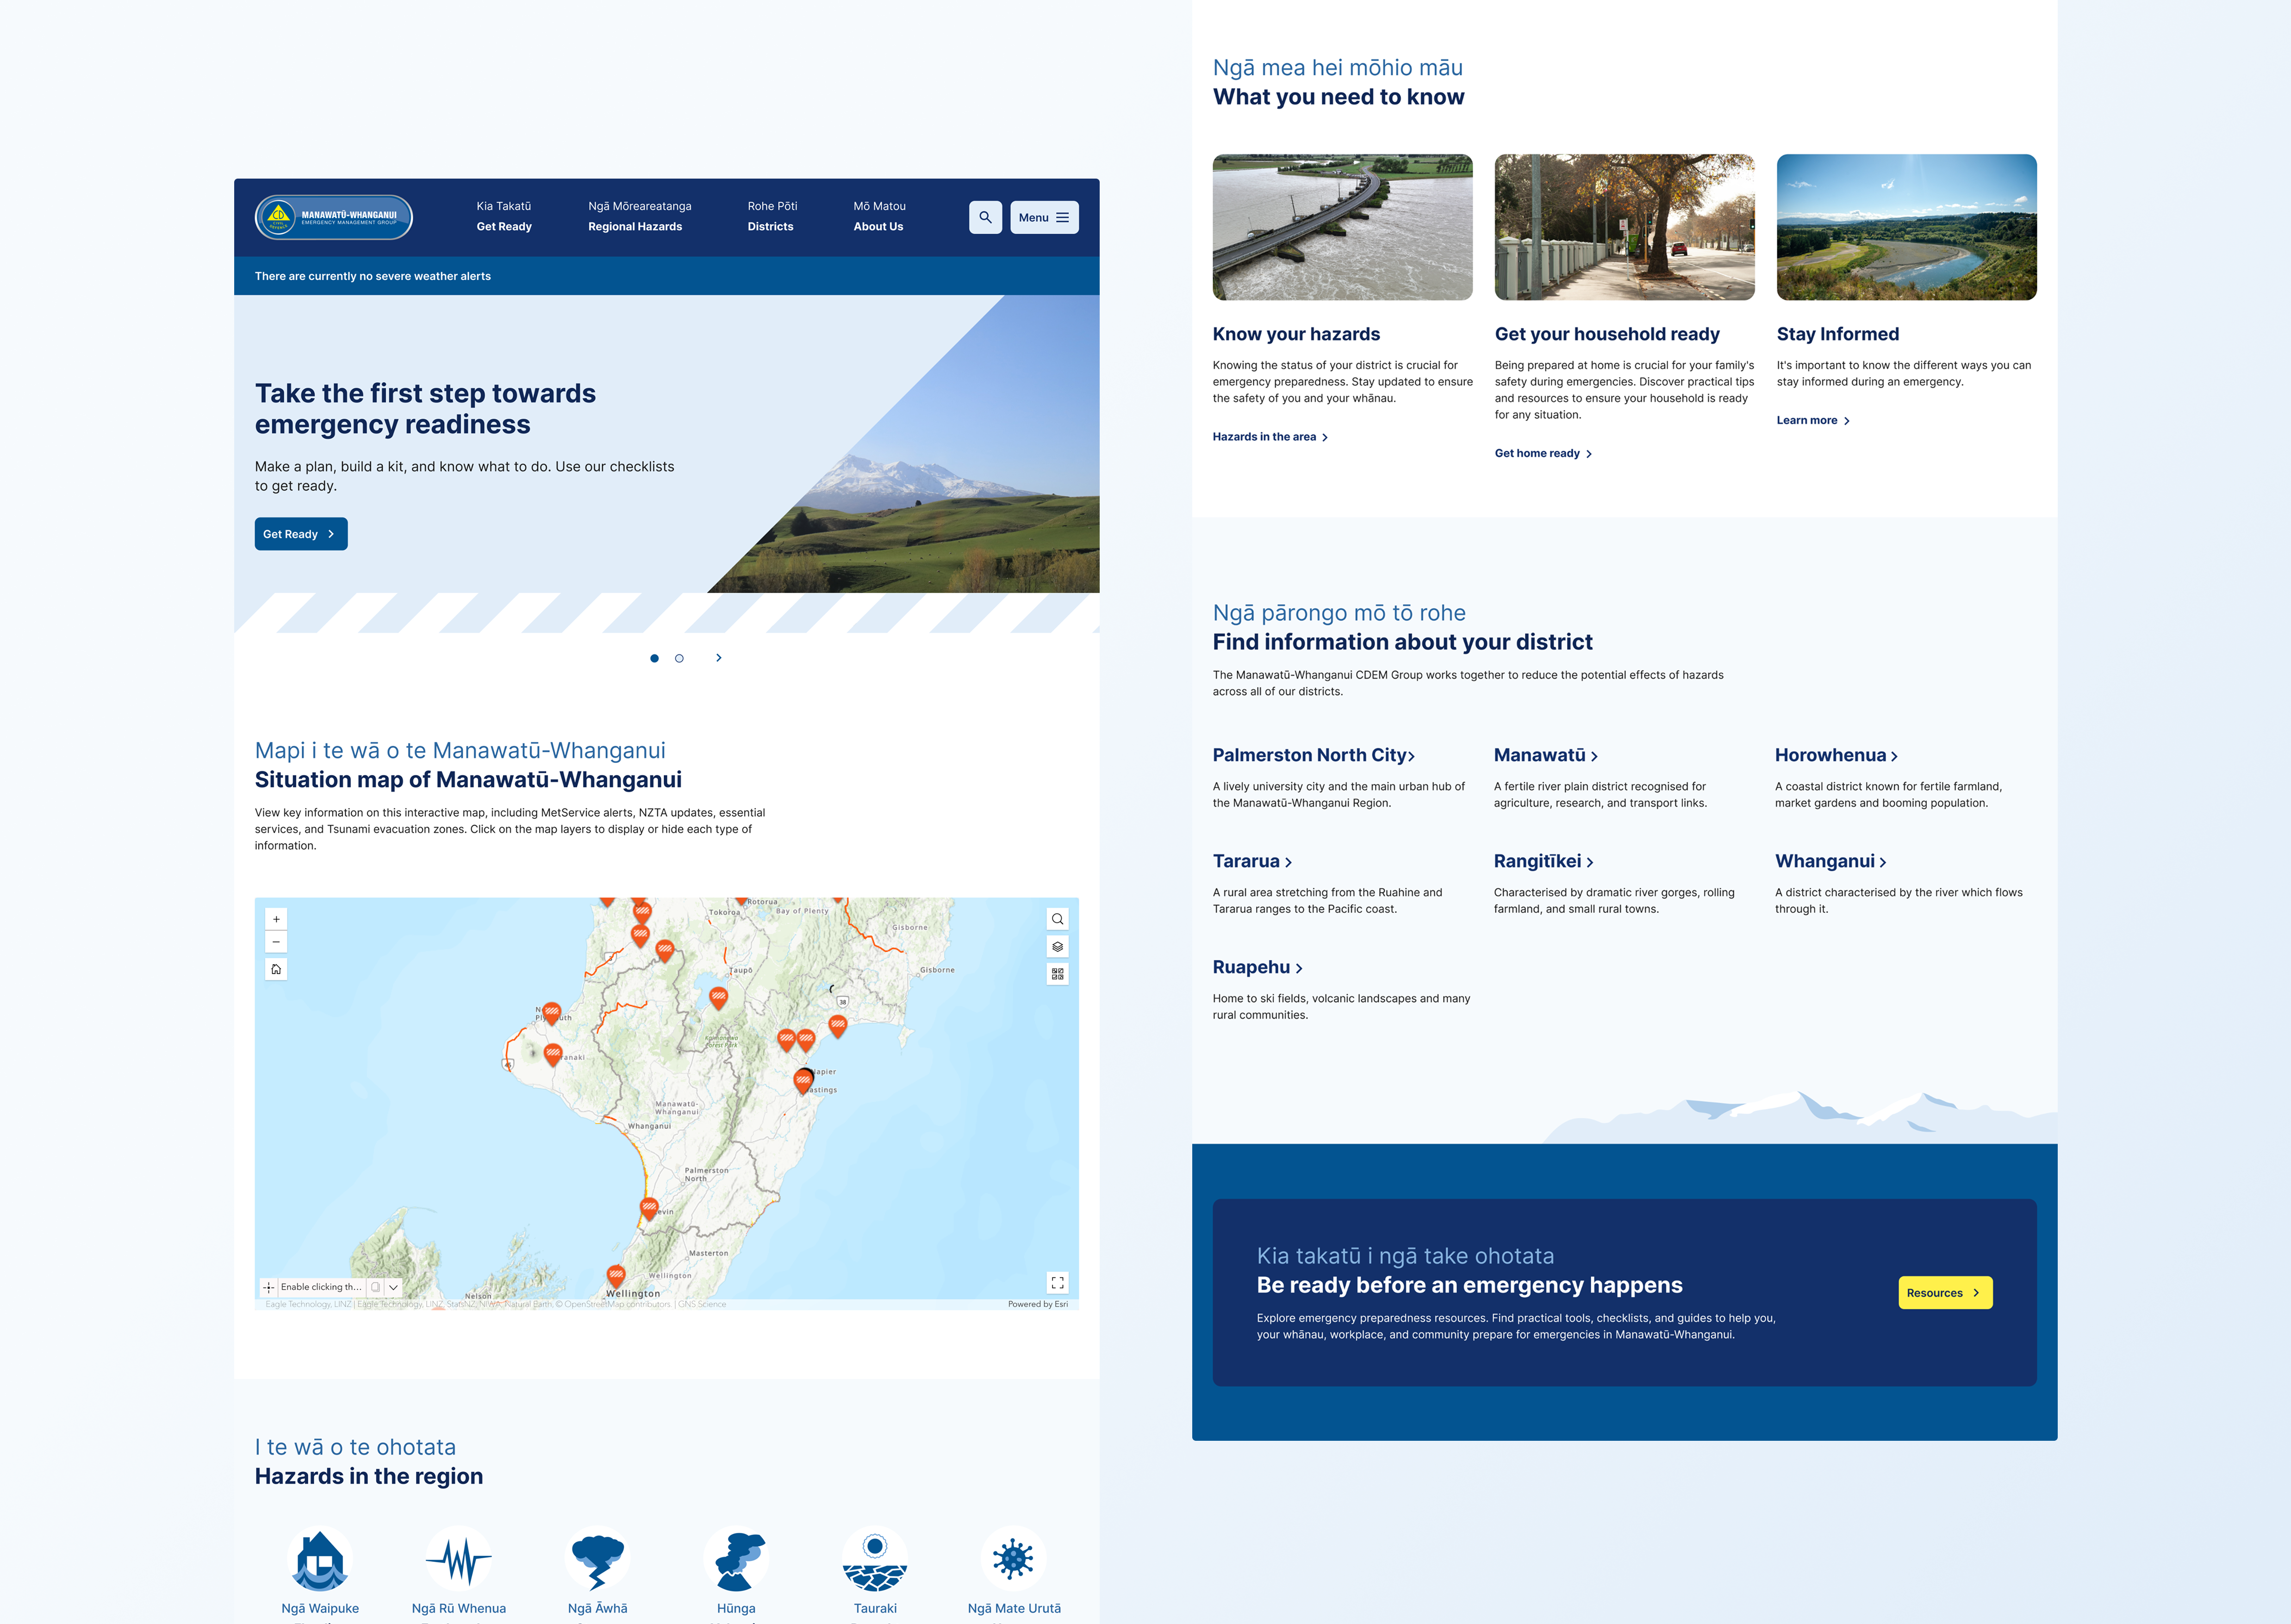Open the map search tool

click(x=1058, y=919)
